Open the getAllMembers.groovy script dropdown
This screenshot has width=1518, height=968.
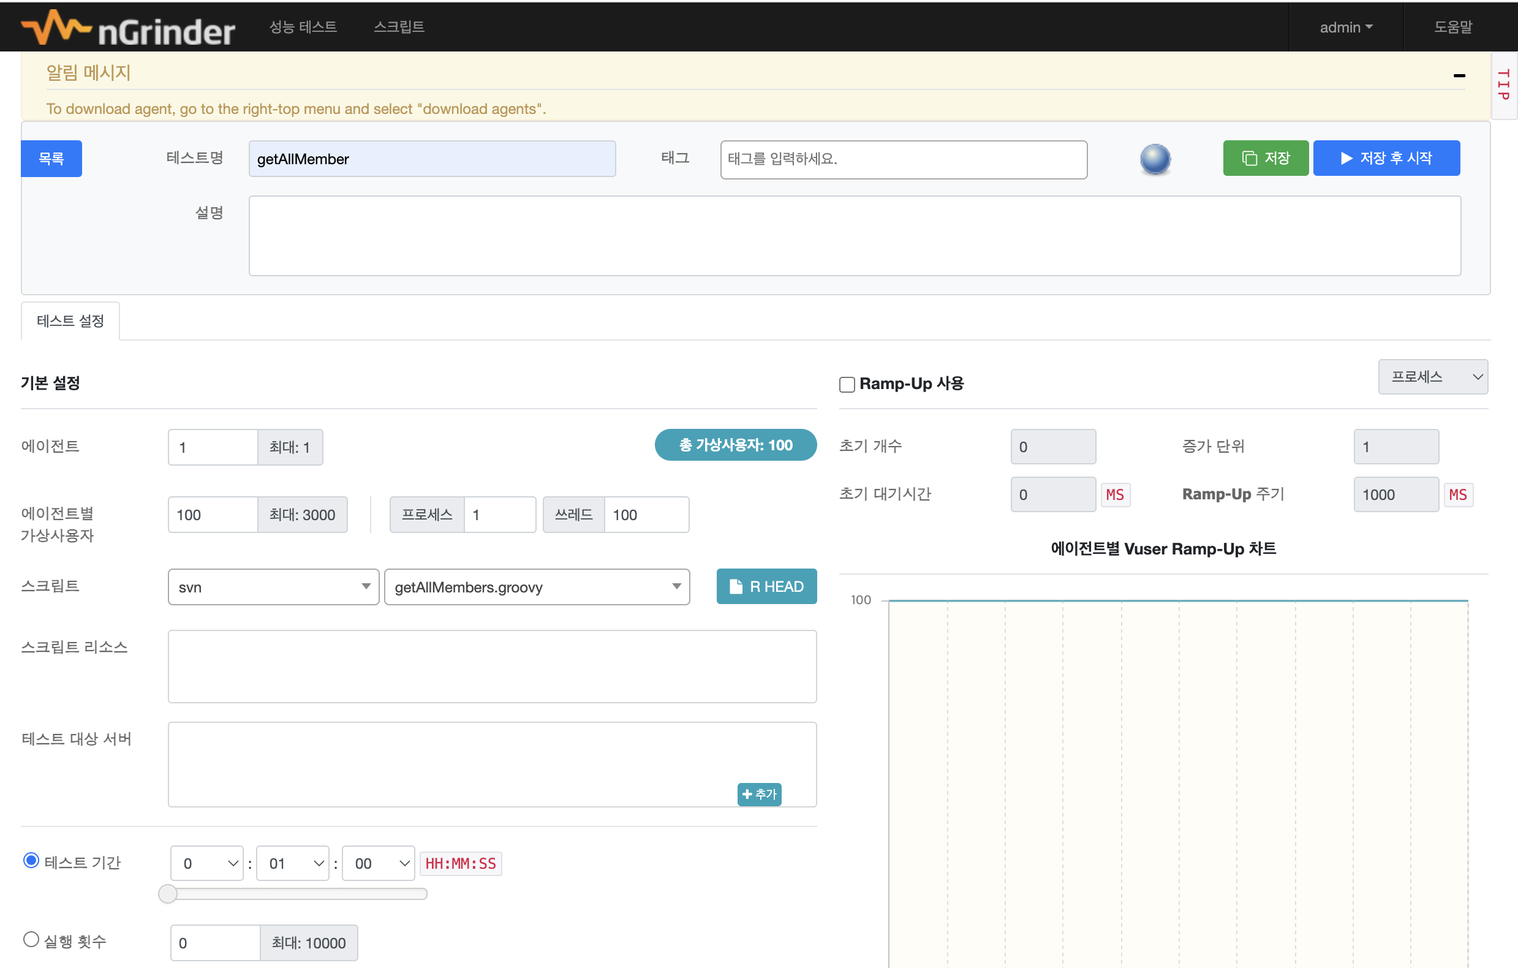tap(537, 587)
